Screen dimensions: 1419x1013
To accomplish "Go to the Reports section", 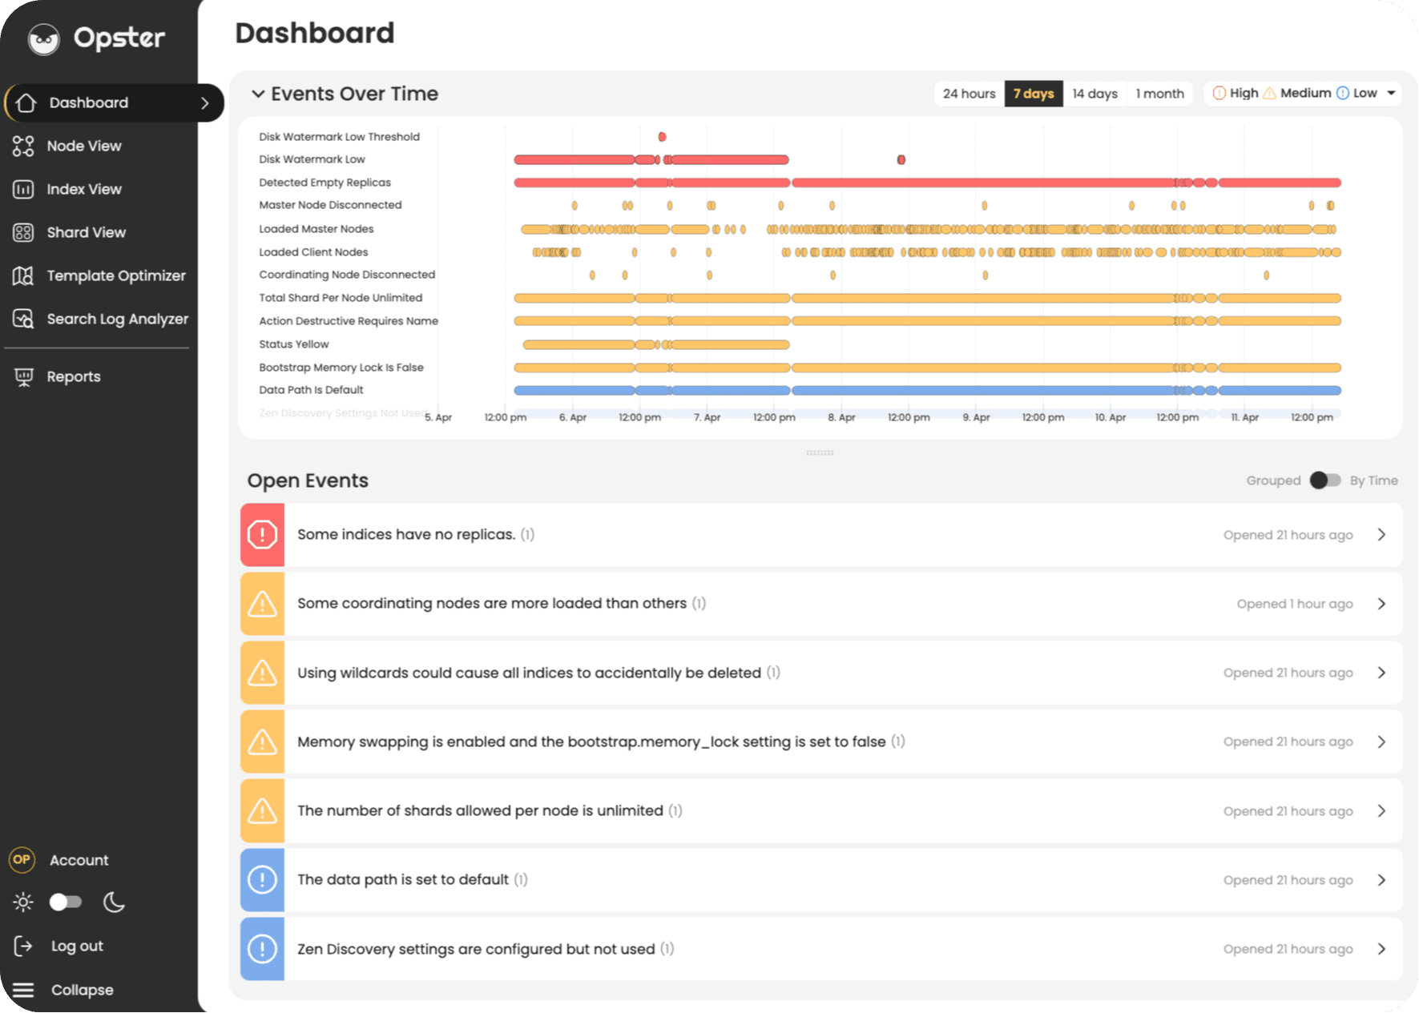I will point(74,376).
